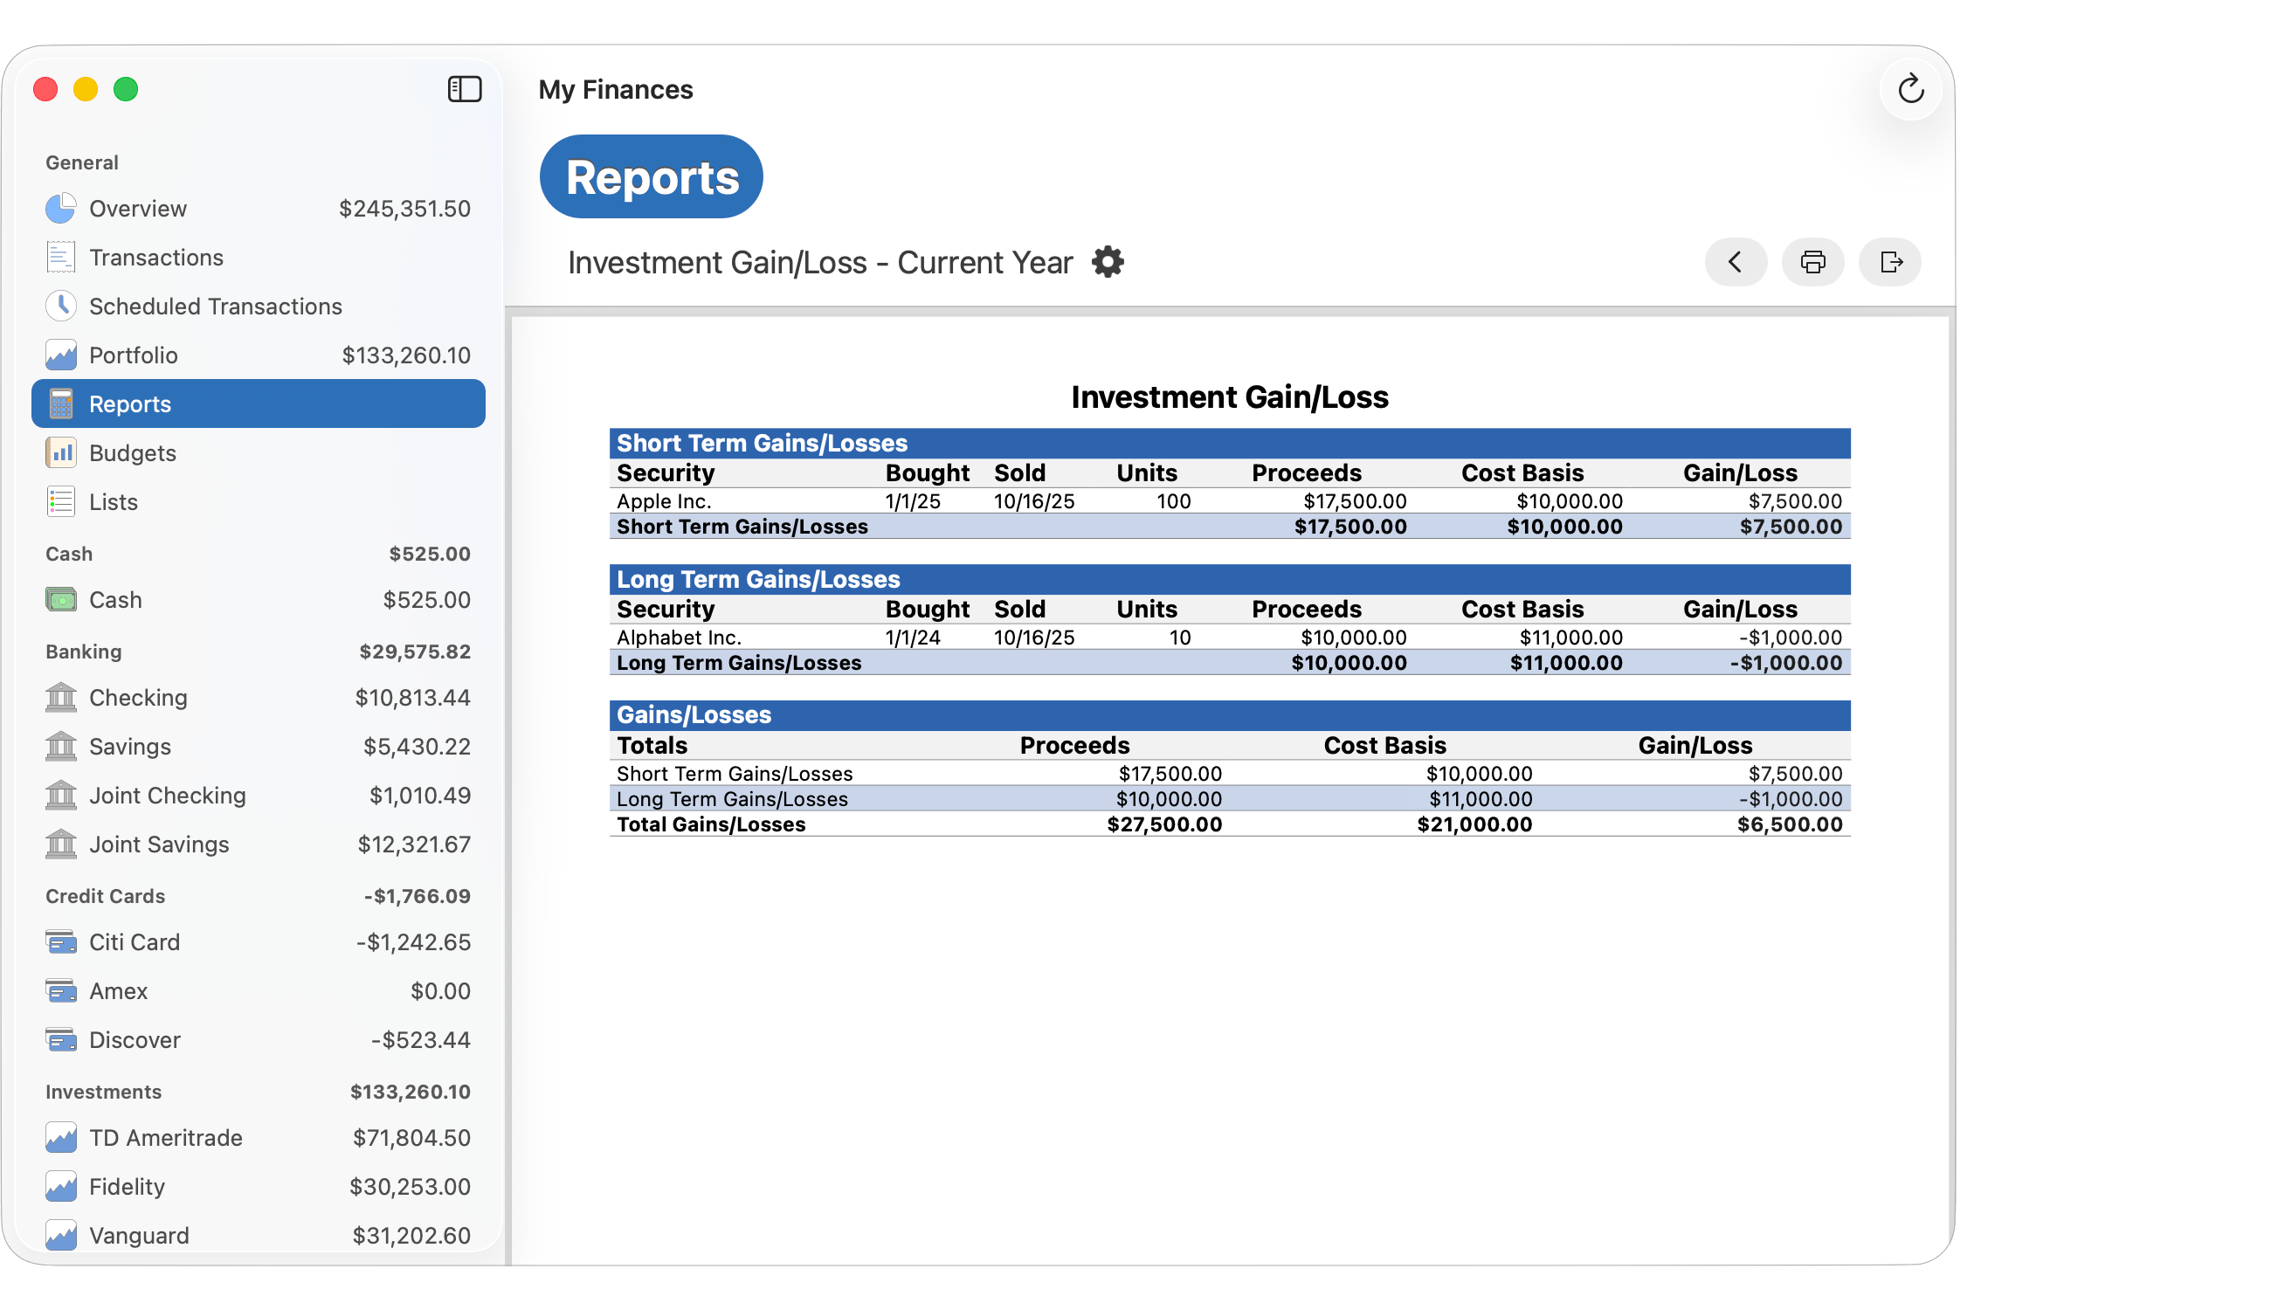
Task: Click the blue Reports pill button
Action: point(651,176)
